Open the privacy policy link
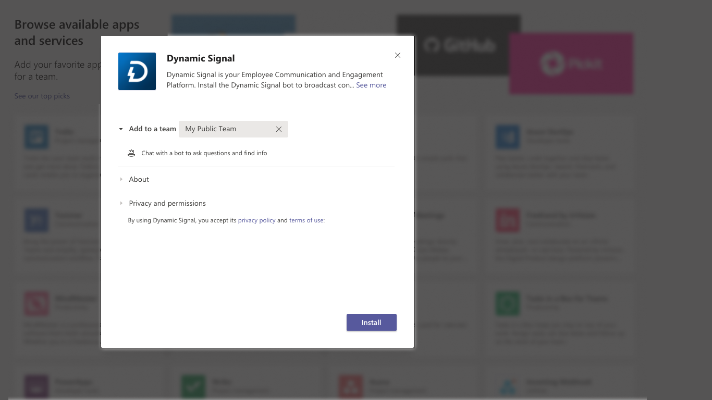This screenshot has height=400, width=712. [256, 220]
